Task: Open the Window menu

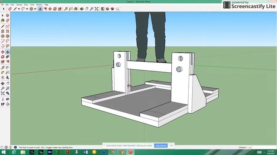Action: coord(39,5)
